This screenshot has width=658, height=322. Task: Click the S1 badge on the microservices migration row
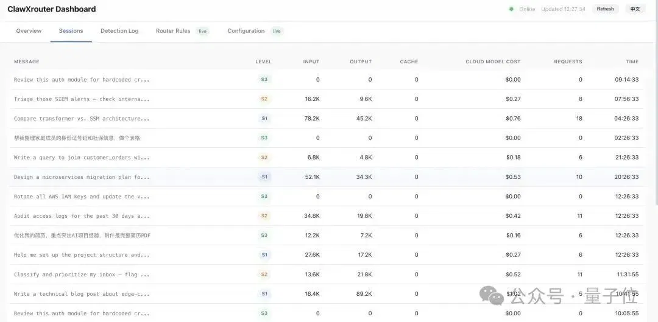[264, 177]
